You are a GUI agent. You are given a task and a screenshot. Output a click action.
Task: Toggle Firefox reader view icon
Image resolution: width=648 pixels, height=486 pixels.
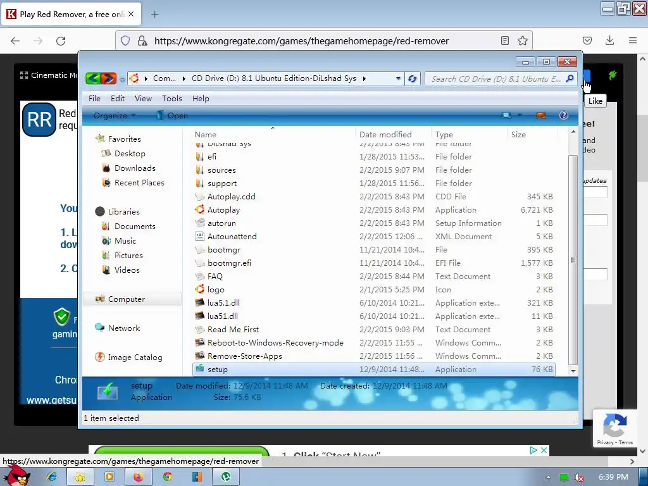(504, 40)
